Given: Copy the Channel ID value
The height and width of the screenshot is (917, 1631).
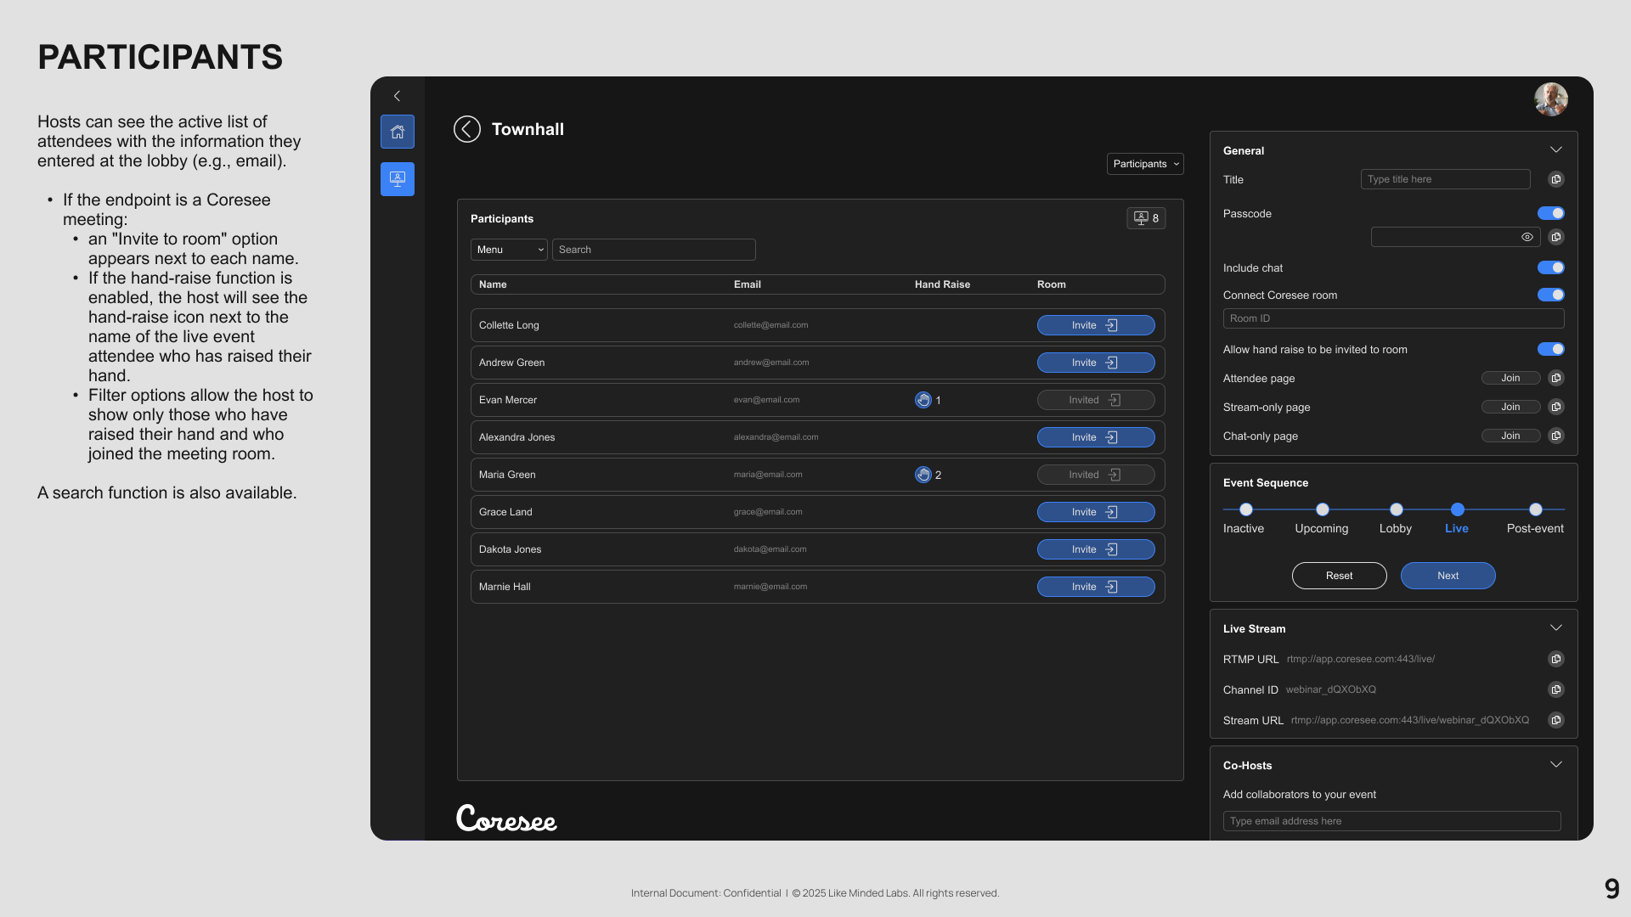Looking at the screenshot, I should click(x=1555, y=689).
